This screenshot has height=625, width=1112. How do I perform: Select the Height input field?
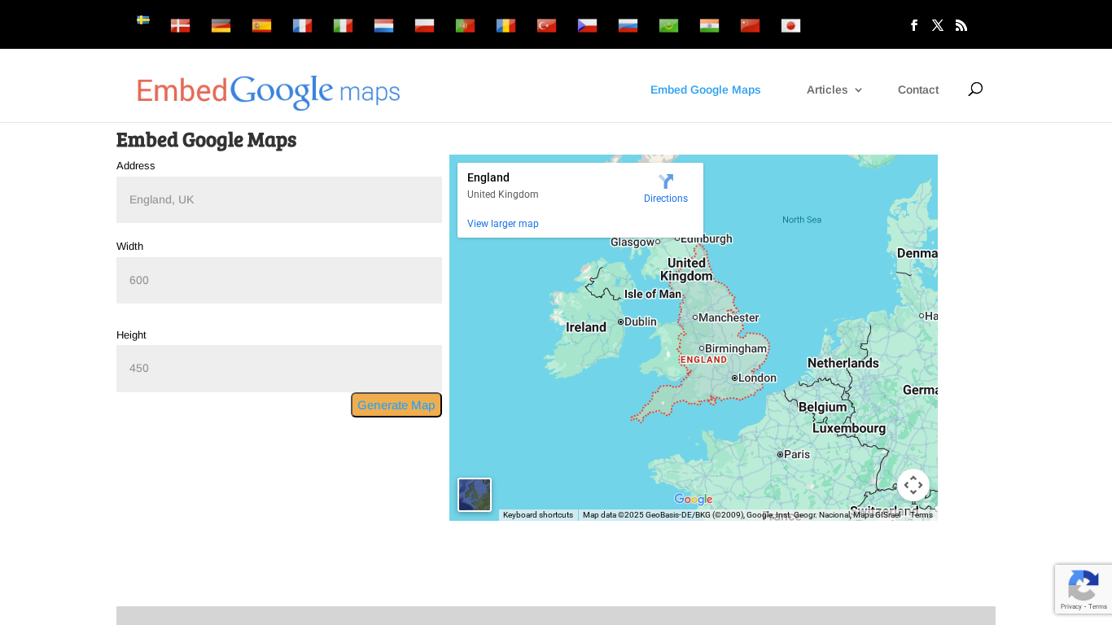(279, 368)
